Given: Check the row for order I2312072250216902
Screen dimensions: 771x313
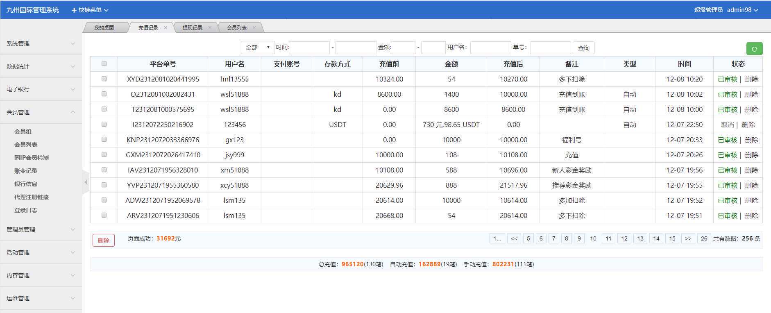Looking at the screenshot, I should (104, 124).
